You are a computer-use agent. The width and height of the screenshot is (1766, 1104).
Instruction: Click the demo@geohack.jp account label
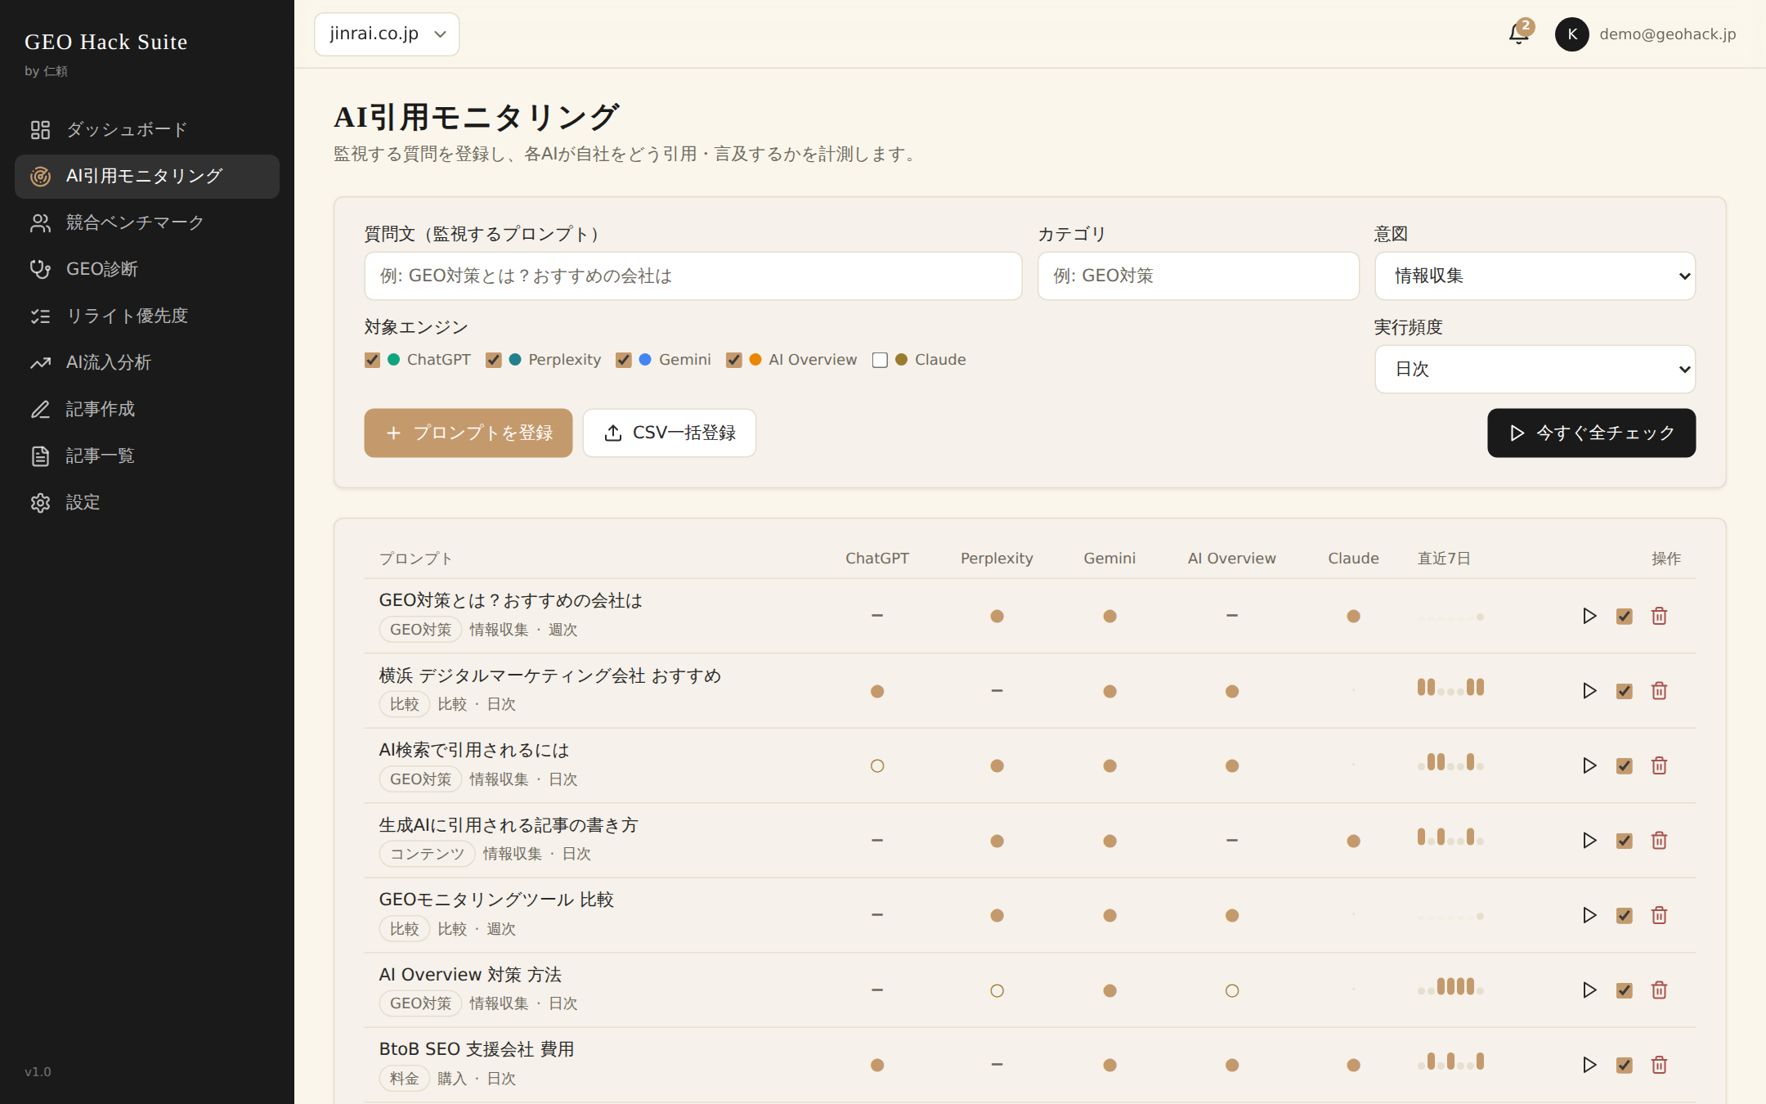(x=1668, y=34)
